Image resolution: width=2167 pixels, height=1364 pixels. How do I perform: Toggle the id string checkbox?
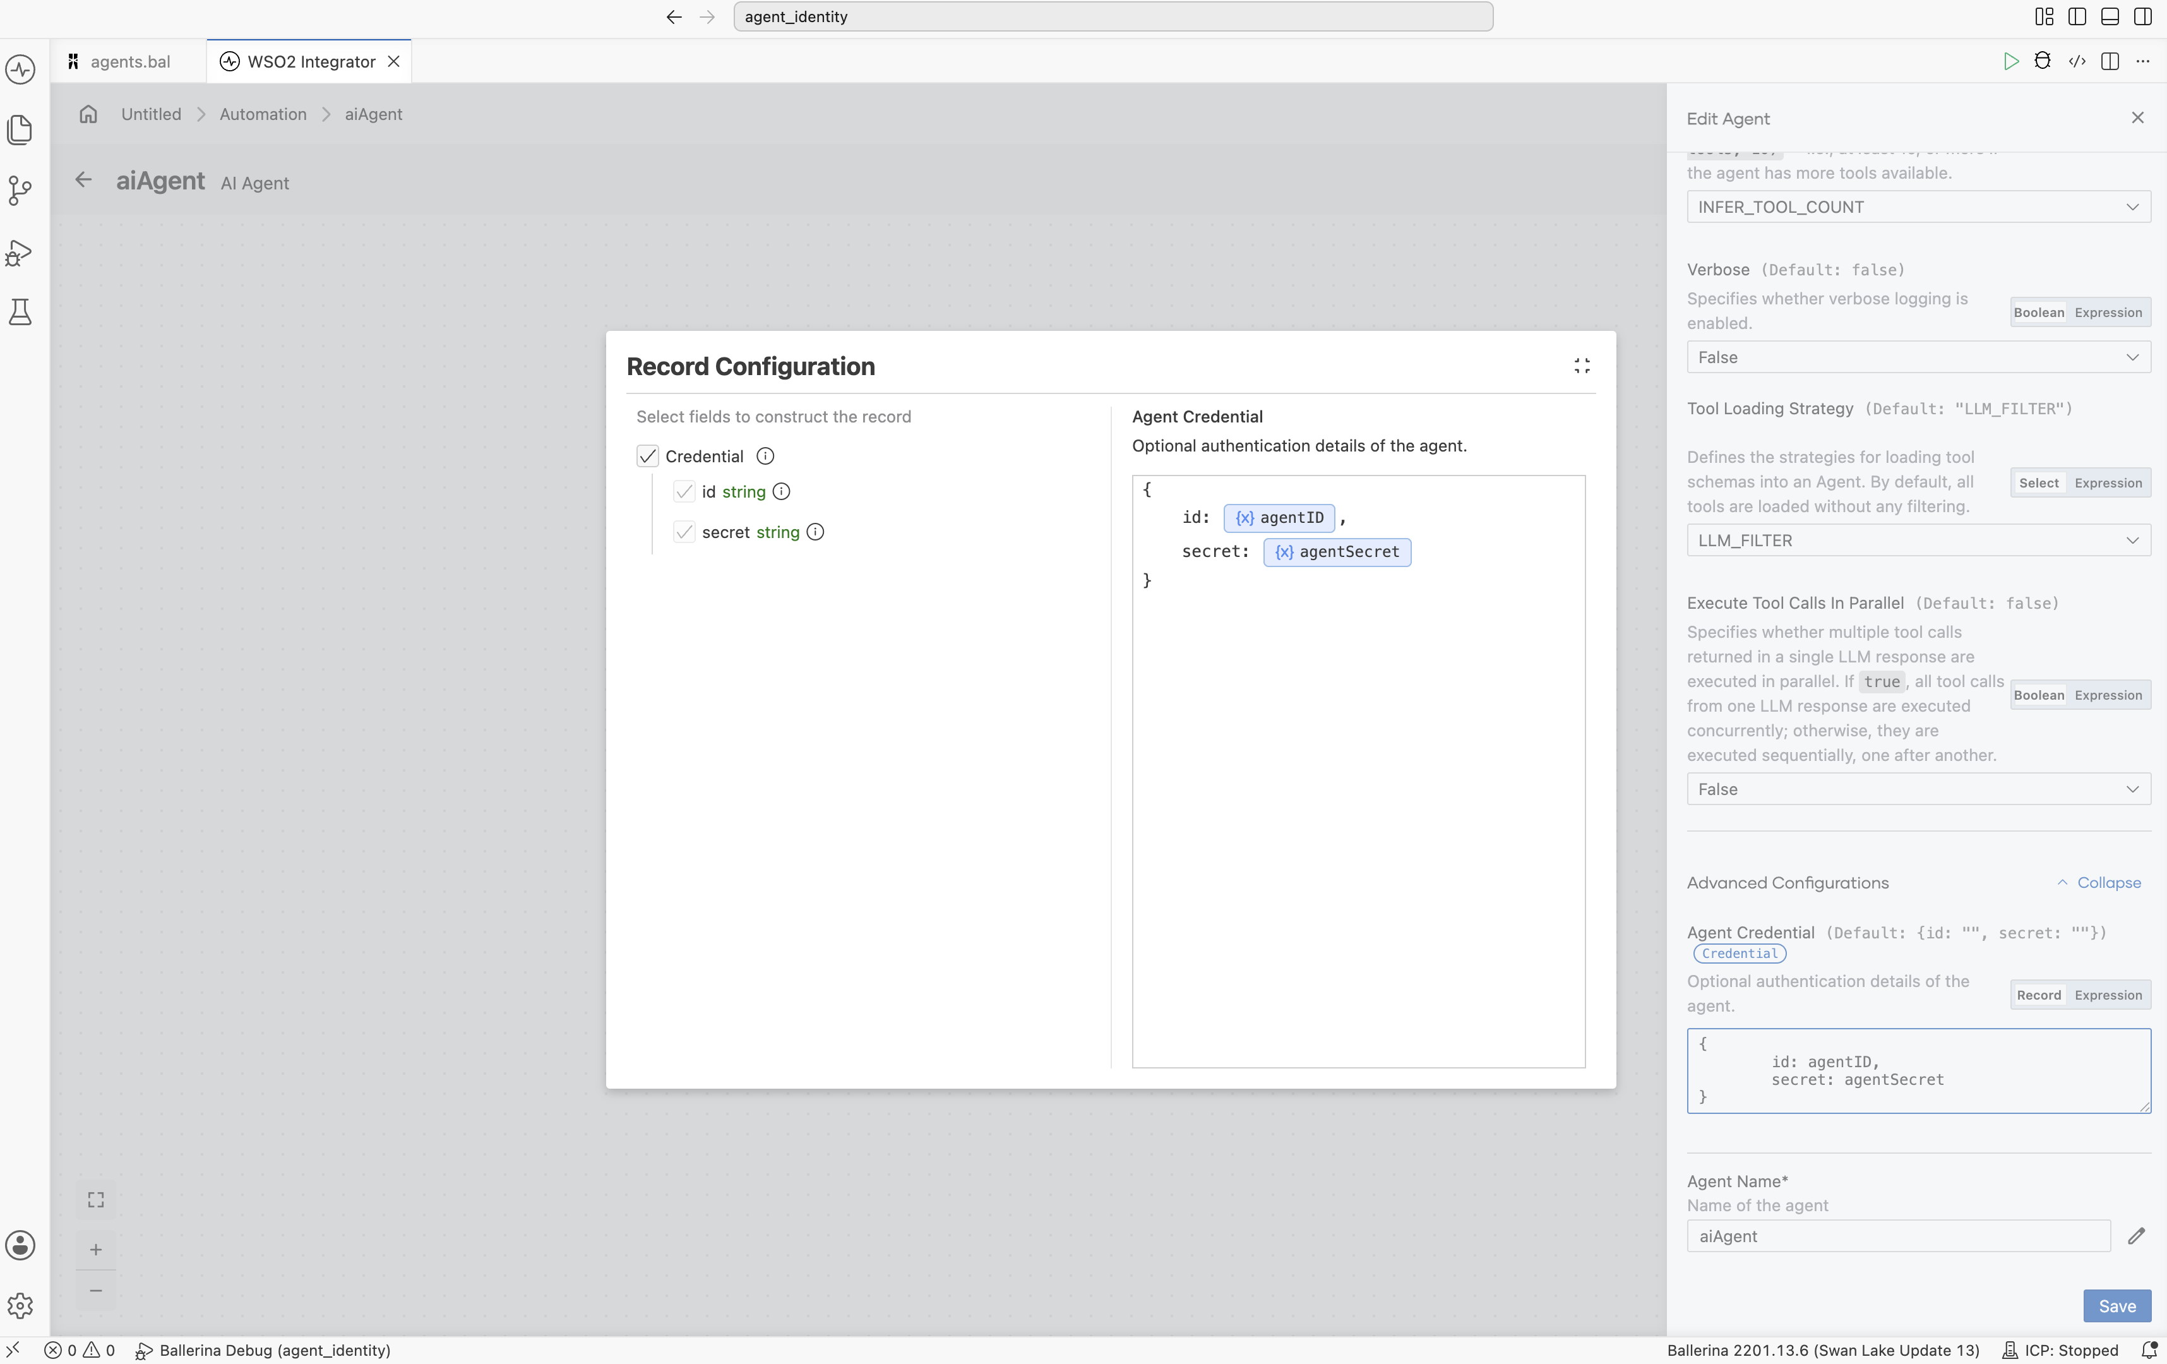(x=684, y=491)
